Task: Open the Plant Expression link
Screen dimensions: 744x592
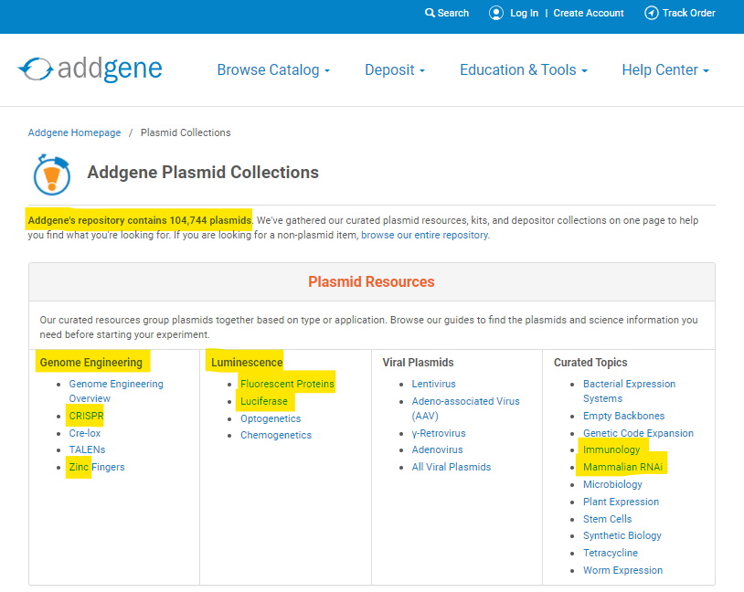Action: pyautogui.click(x=621, y=502)
